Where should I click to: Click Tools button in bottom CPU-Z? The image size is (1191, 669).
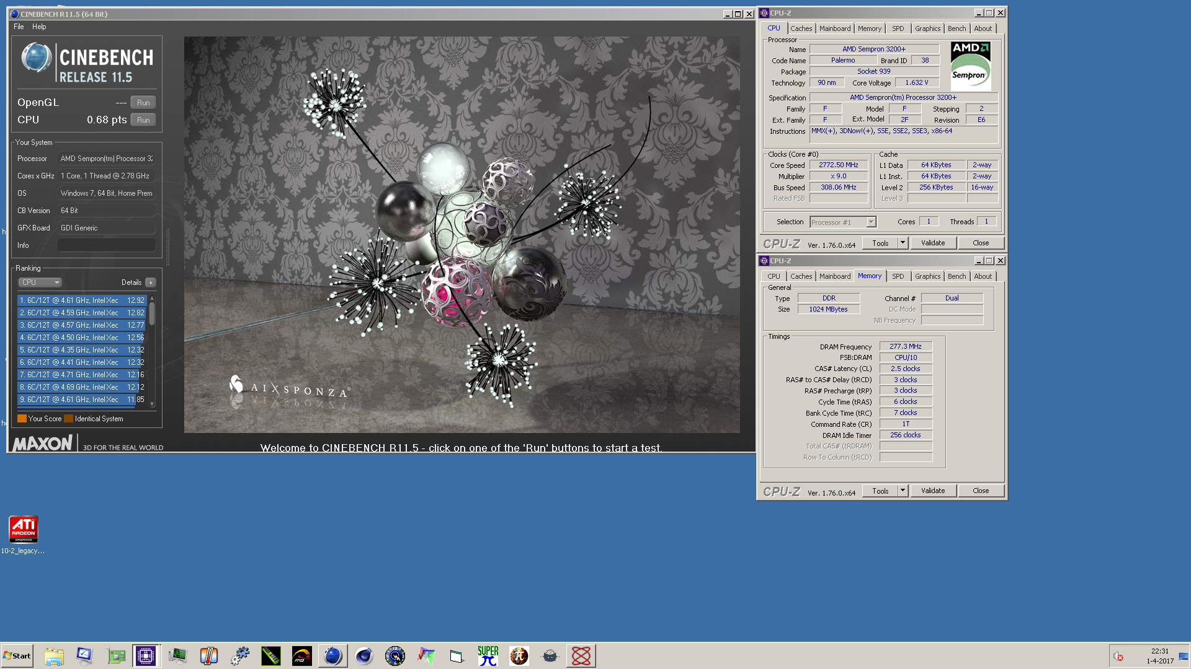coord(880,491)
